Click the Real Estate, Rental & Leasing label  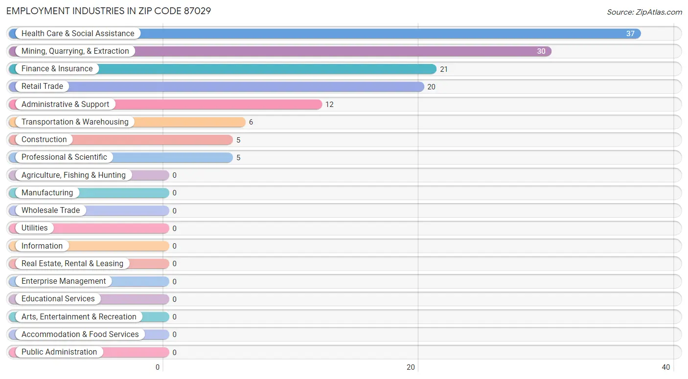click(72, 264)
